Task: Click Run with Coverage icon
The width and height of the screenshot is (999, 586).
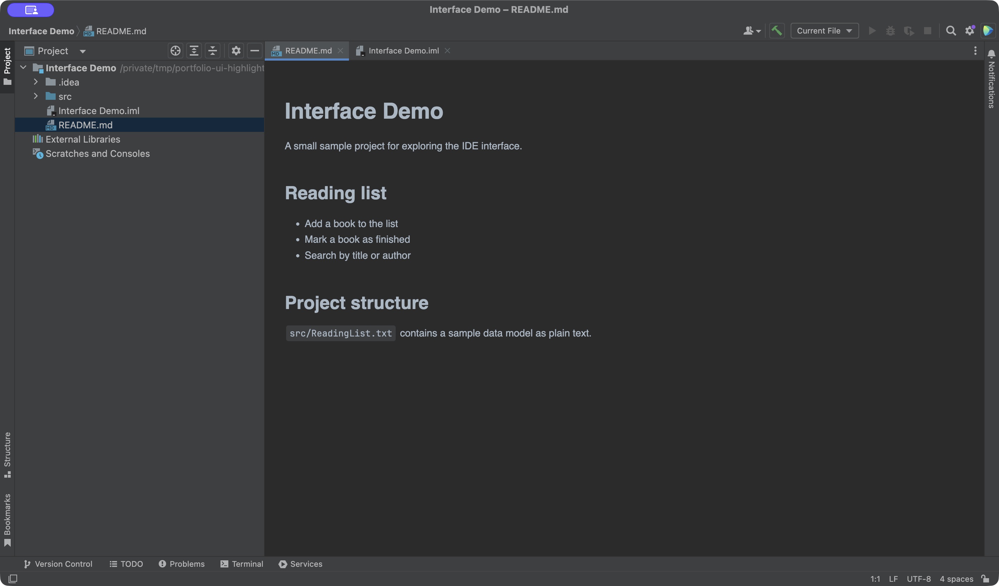Action: [909, 31]
